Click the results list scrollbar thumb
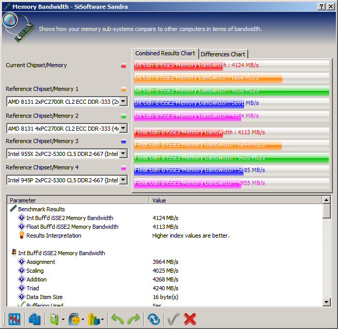 (x=326, y=211)
